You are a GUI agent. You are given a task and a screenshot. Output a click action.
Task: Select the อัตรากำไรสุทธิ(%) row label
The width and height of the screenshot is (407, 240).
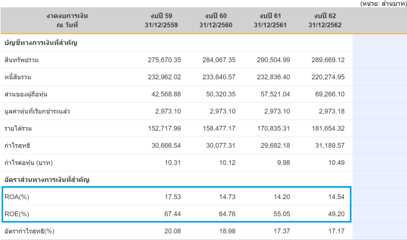click(x=29, y=231)
